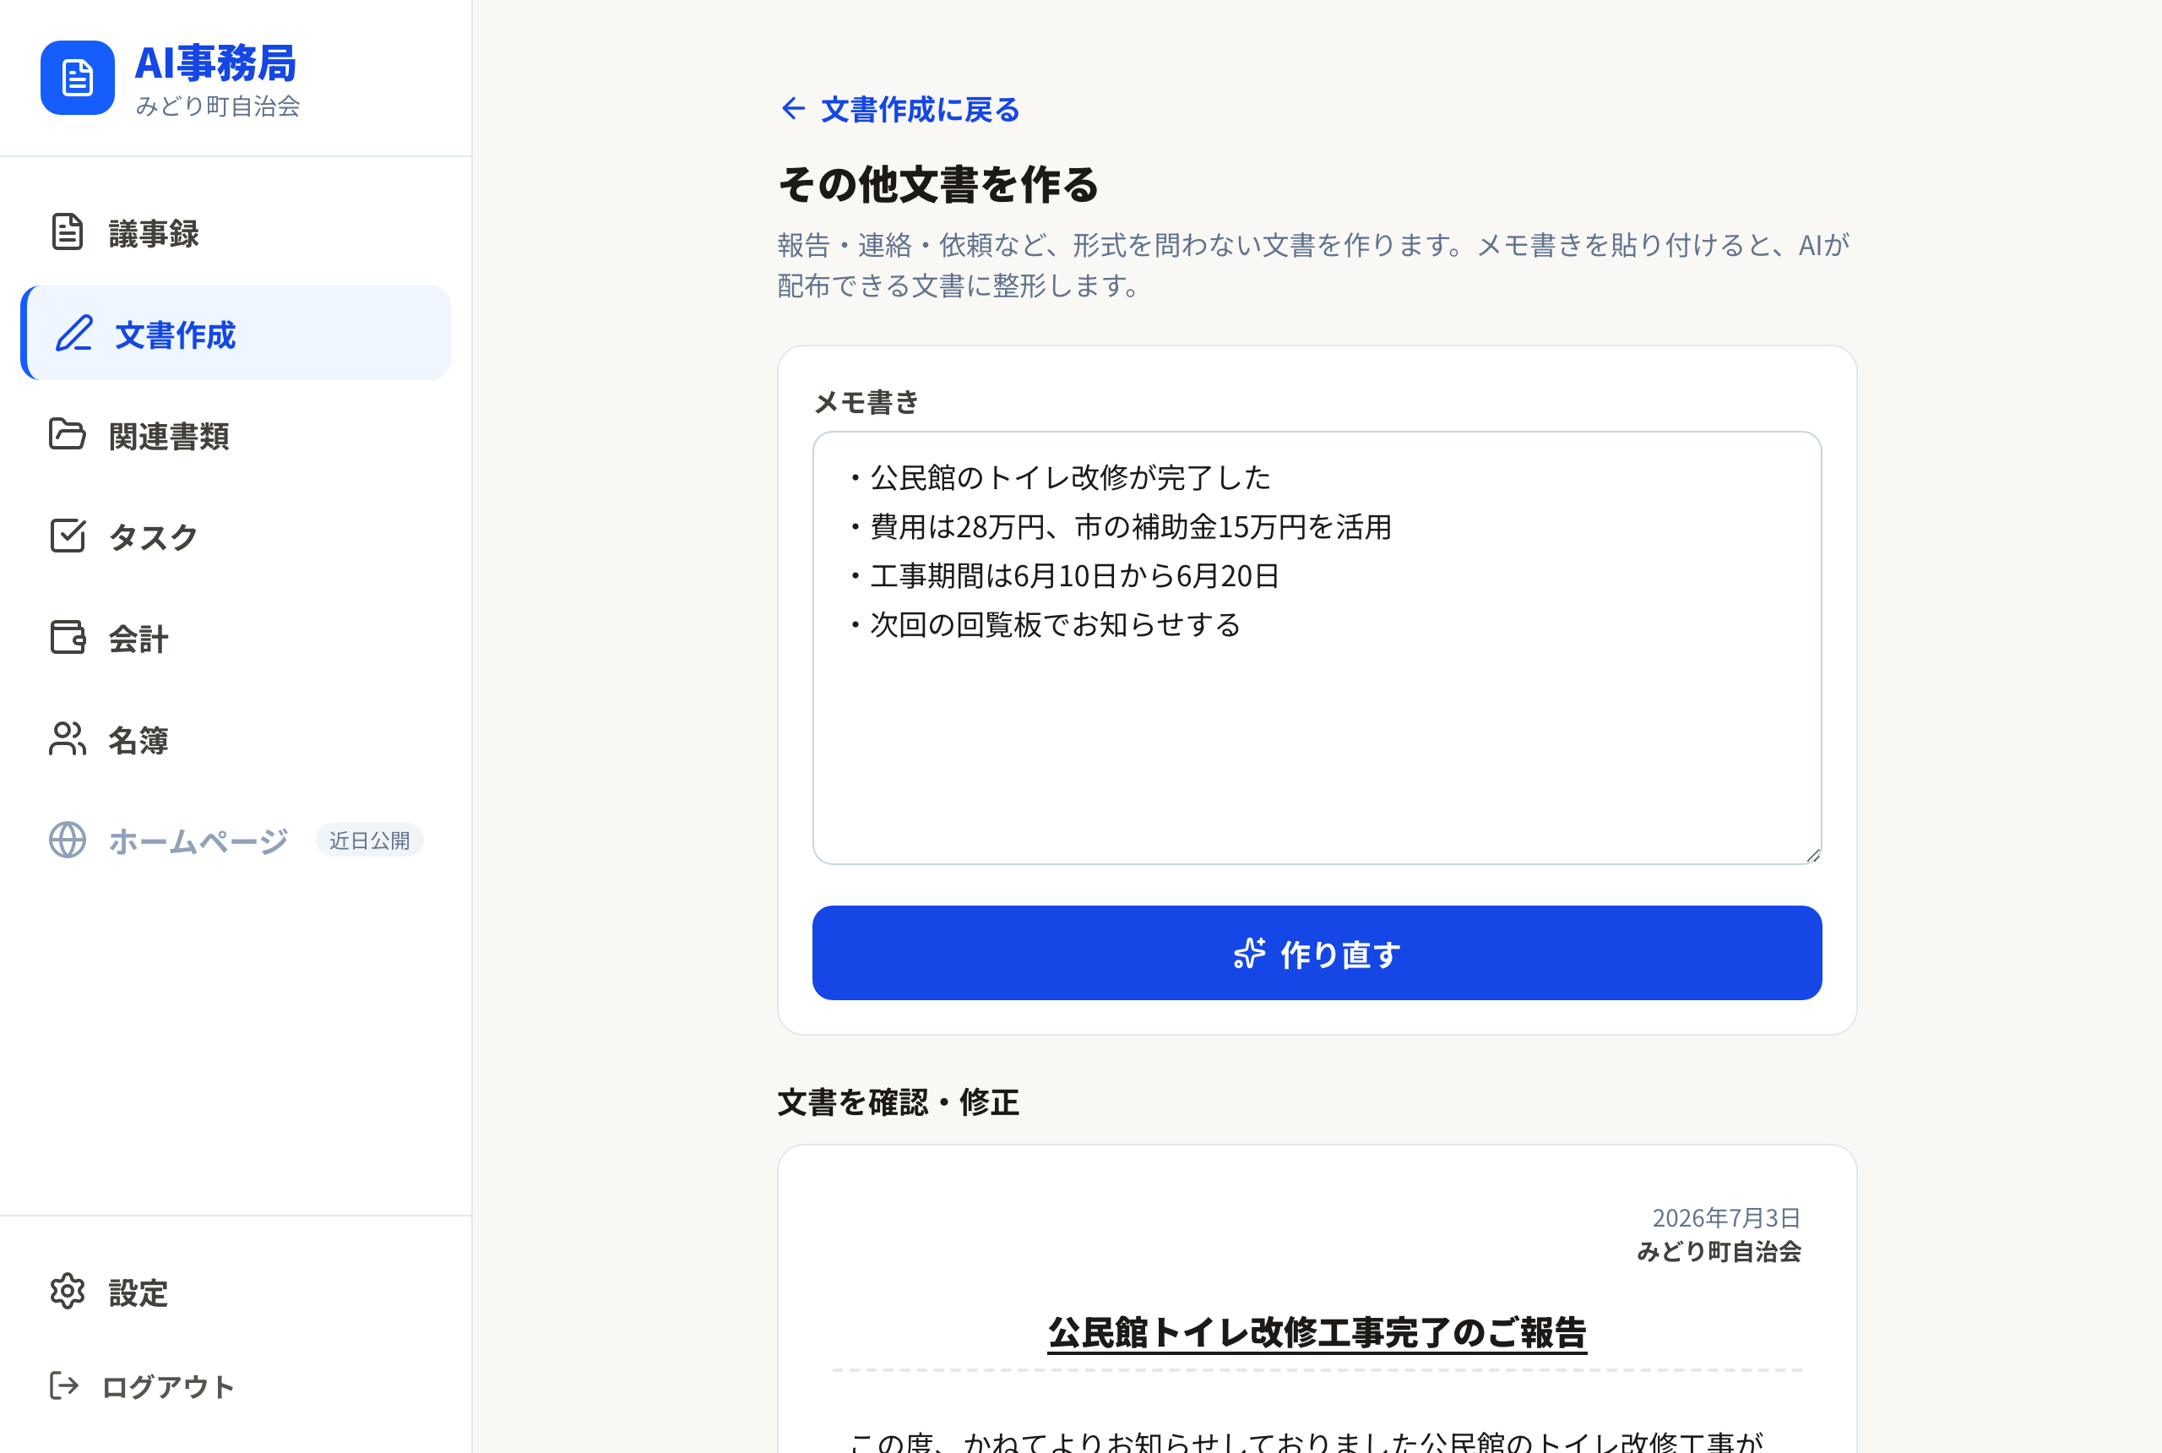Screen dimensions: 2162x1453
Task: Open 設定 label in sidebar
Action: point(138,1292)
